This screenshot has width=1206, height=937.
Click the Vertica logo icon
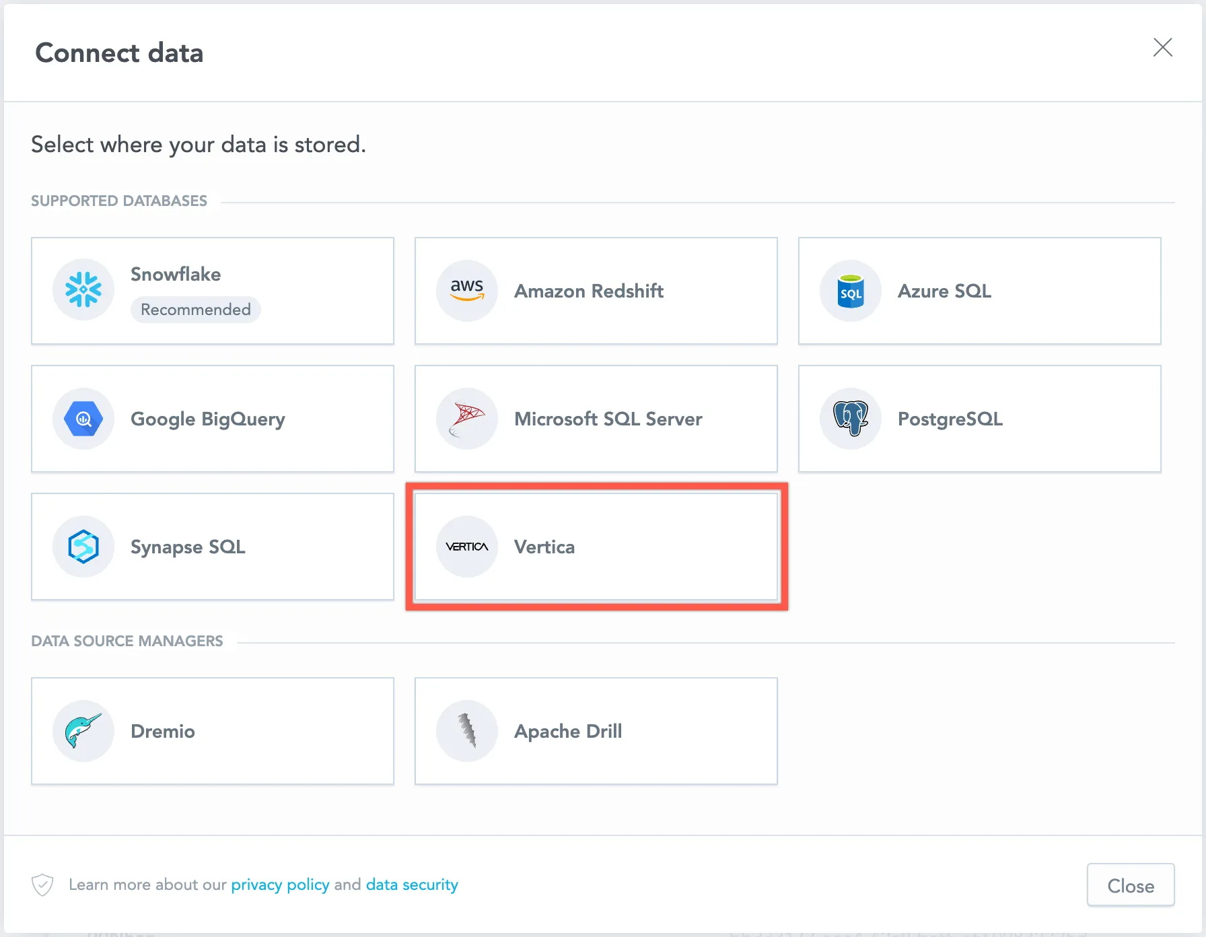tap(466, 547)
